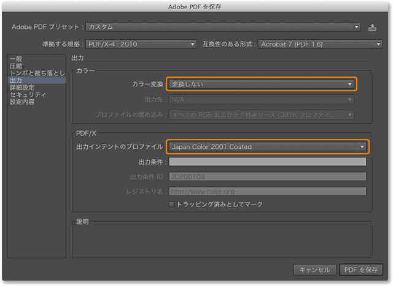
Task: Click the save preset icon beside the preset dropdown
Action: tap(372, 27)
